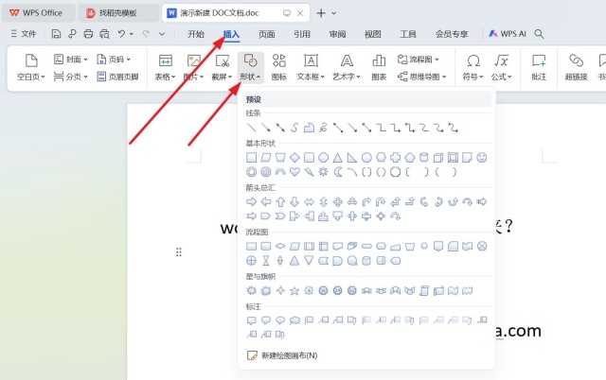Pick the flowchart collate hourglass shape
Viewport: 606px width, 380px height.
pyautogui.click(x=266, y=261)
